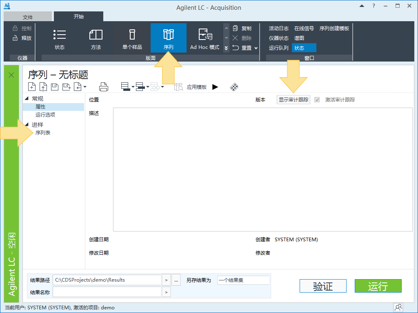Open 序列表 in the tree
Screen dimensions: 418x313
tap(42, 132)
